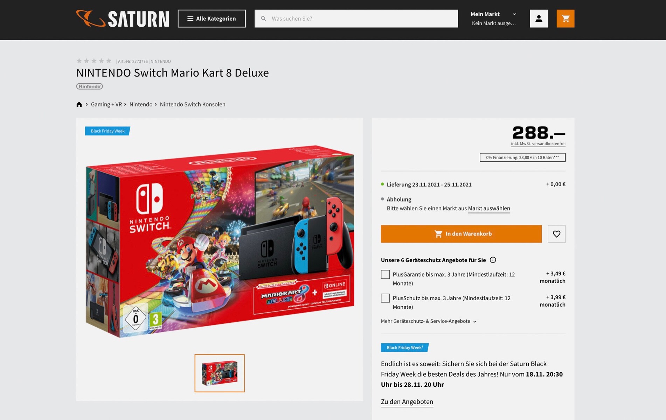The image size is (666, 420).
Task: Click the Geräteschutz info icon
Action: pos(493,260)
